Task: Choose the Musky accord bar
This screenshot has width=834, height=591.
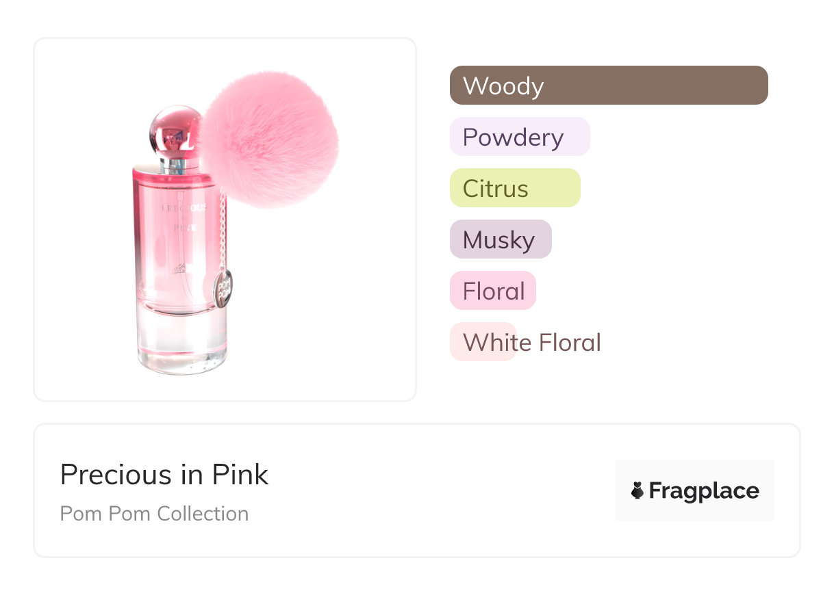Action: click(x=500, y=239)
